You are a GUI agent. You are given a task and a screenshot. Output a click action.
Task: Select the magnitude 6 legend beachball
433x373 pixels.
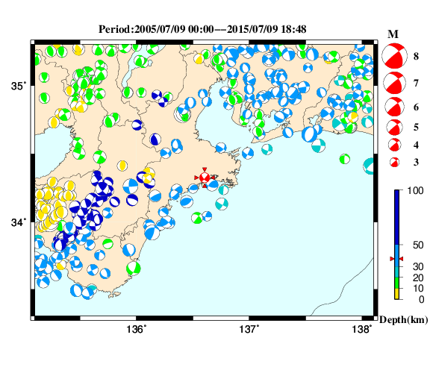tap(394, 107)
